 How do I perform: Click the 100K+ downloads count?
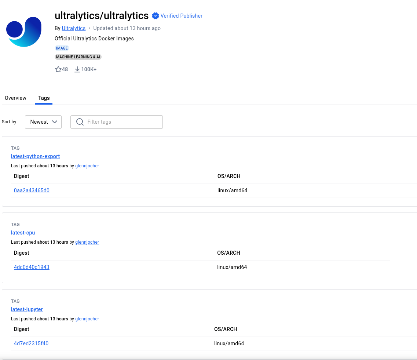89,69
